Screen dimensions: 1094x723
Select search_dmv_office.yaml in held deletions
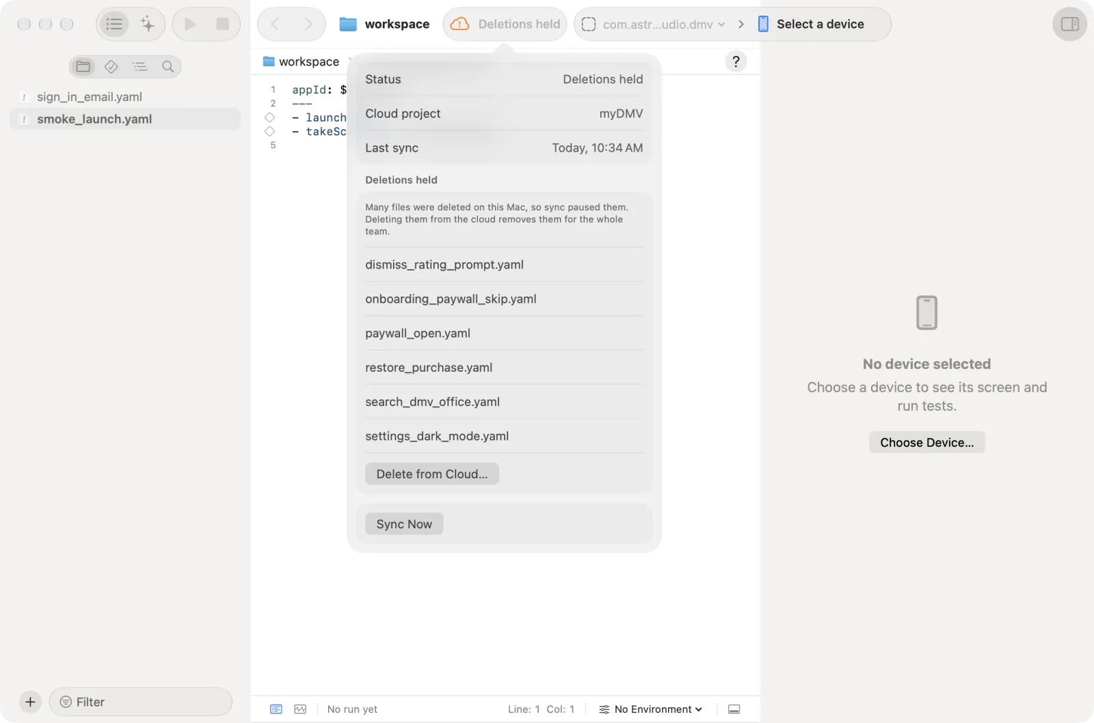[x=504, y=402]
